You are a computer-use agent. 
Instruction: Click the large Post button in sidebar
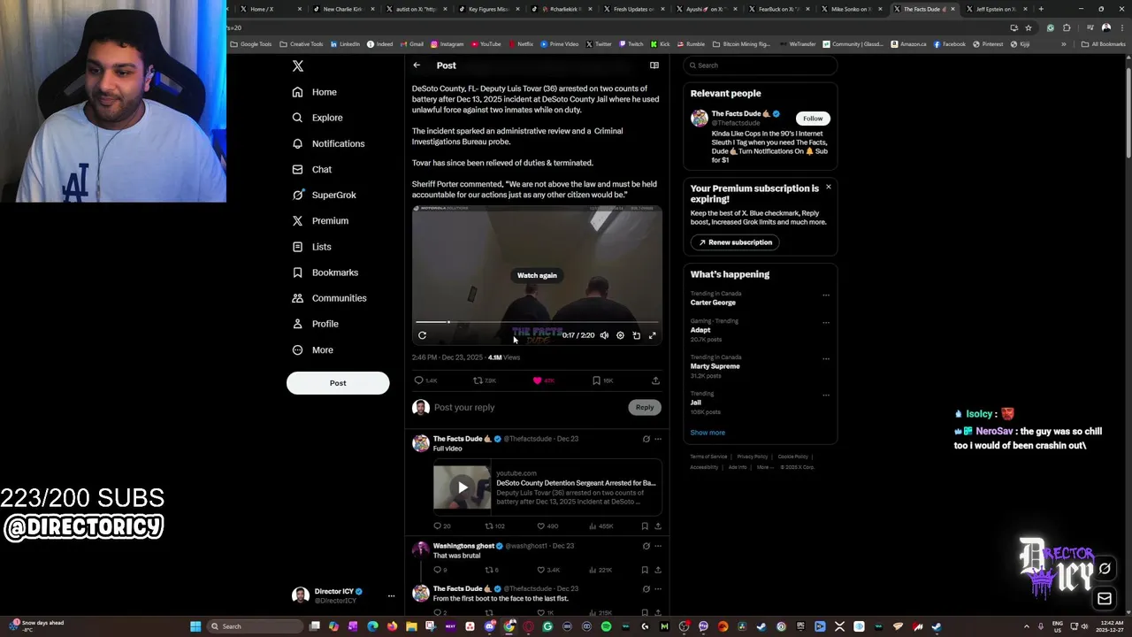[338, 383]
